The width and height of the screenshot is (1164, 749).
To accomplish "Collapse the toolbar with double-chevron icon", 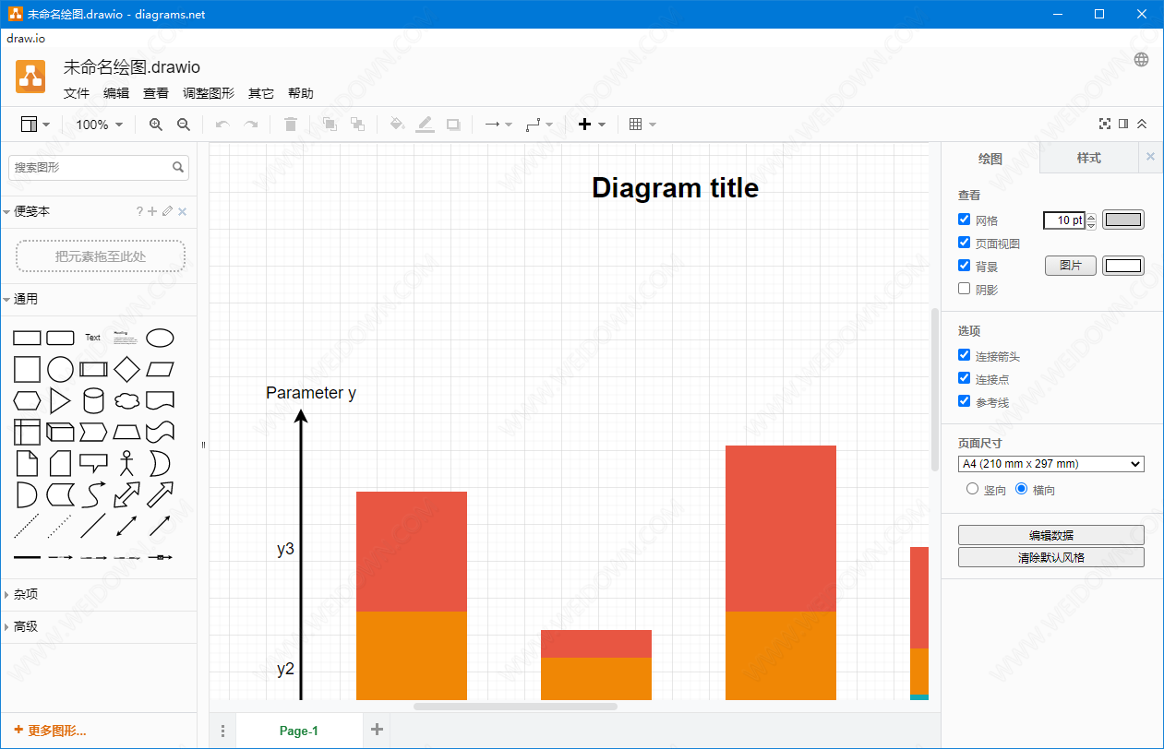I will point(1142,124).
